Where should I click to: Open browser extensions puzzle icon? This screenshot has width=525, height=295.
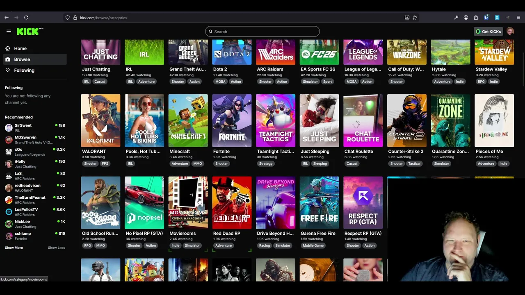click(476, 18)
